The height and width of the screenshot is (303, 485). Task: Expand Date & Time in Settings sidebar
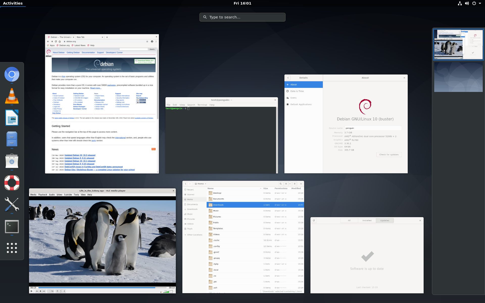297,91
